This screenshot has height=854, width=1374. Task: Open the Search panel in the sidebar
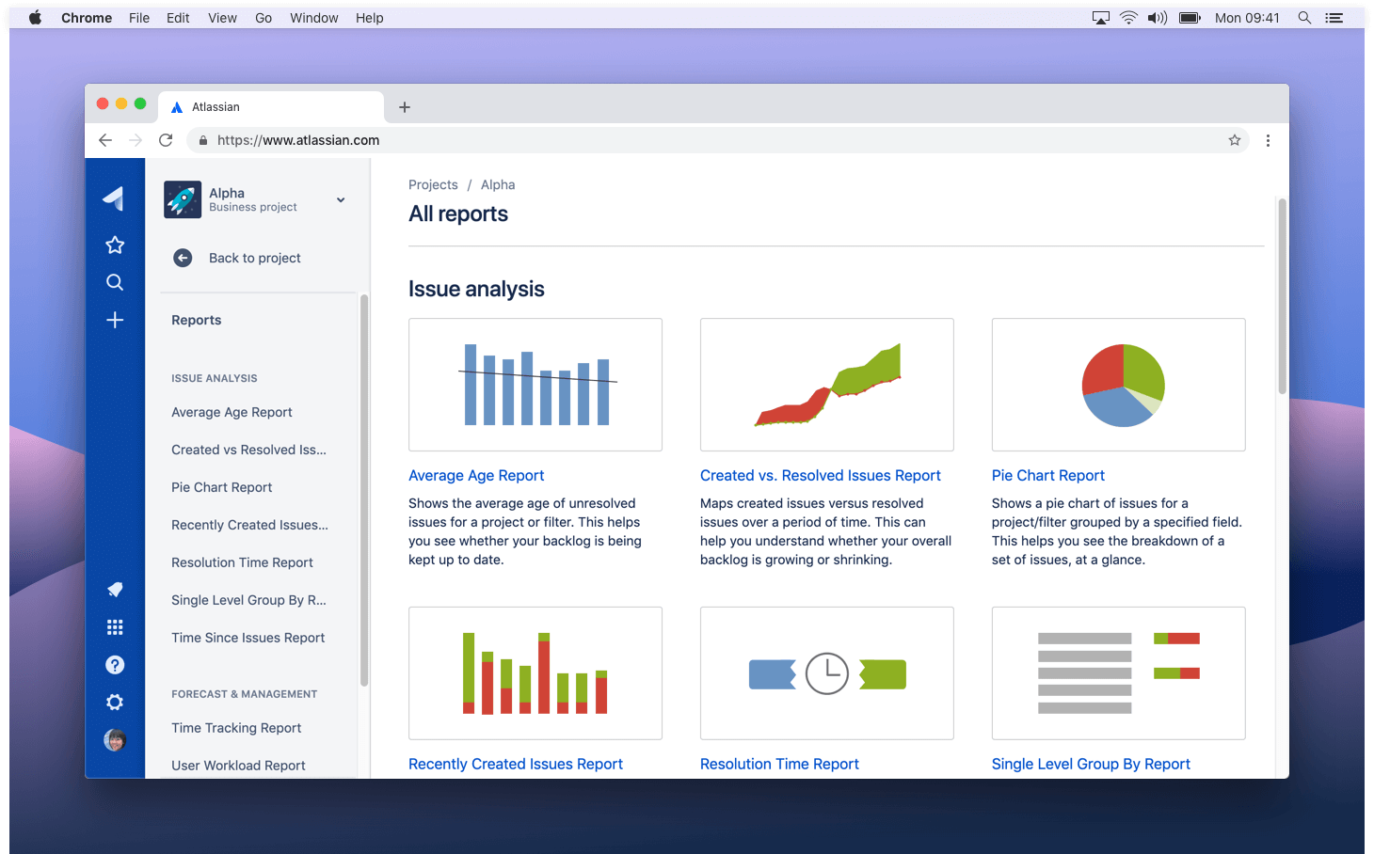click(114, 282)
